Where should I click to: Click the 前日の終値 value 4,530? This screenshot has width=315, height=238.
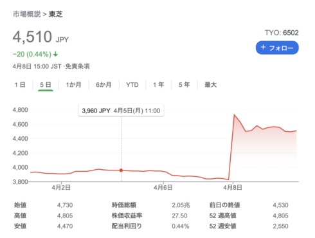[280, 205]
